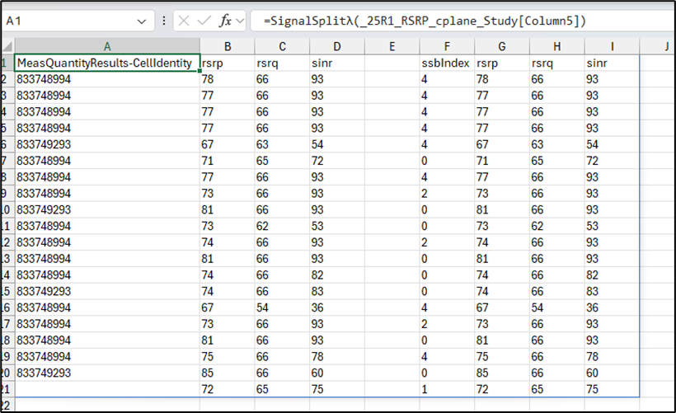This screenshot has width=676, height=413.
Task: Select cell I15 with value 83
Action: (612, 292)
